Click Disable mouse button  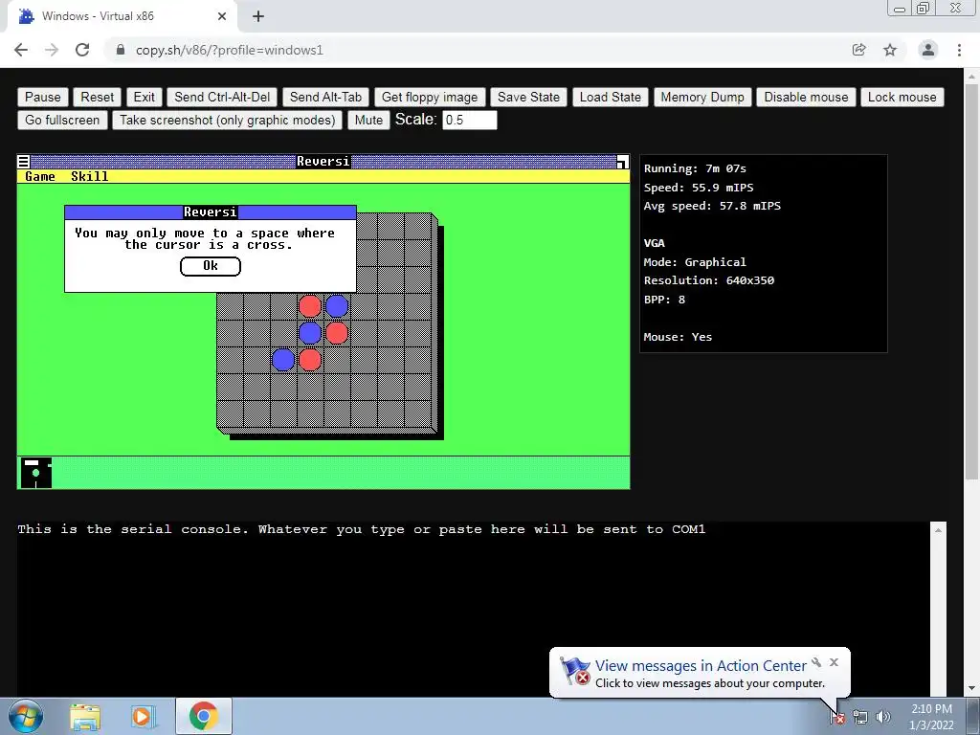pyautogui.click(x=806, y=97)
